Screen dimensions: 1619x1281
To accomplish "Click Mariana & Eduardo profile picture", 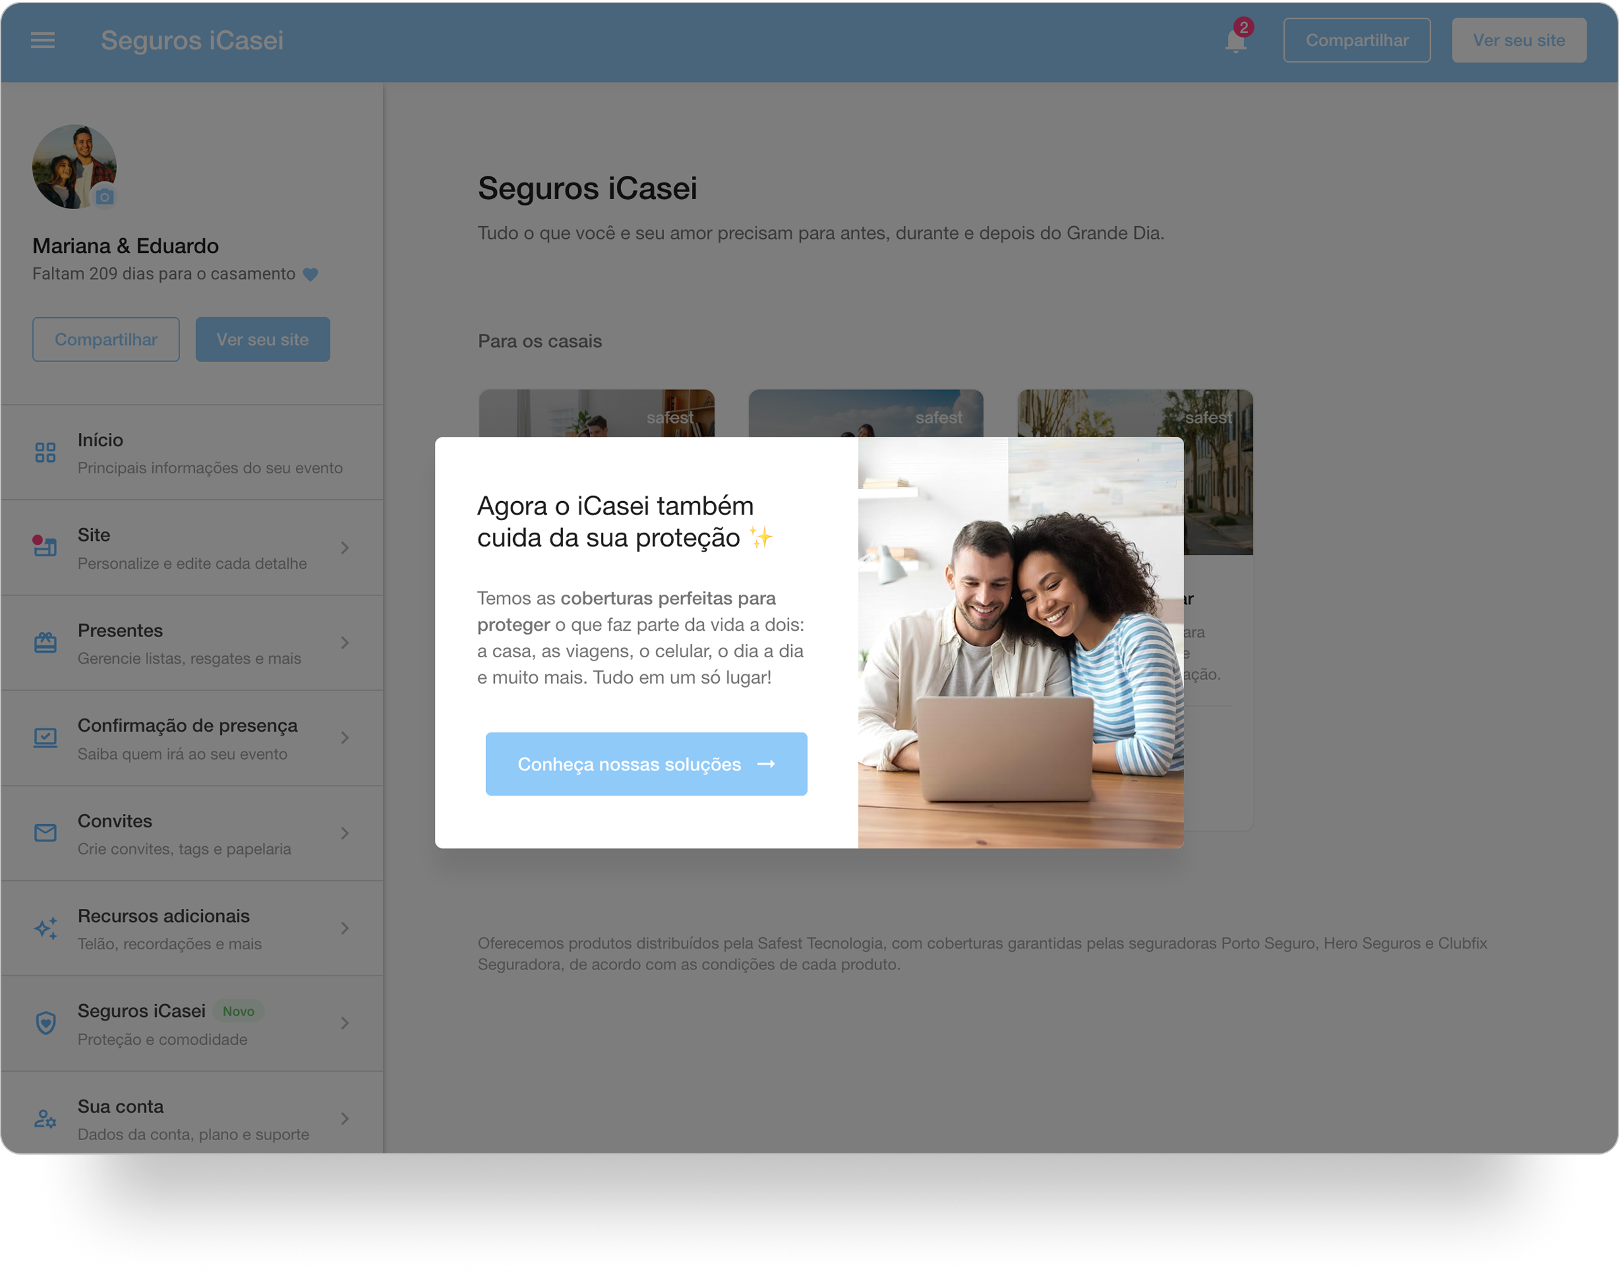I will point(74,166).
